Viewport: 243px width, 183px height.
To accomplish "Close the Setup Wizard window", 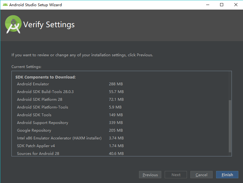I will (x=236, y=5).
